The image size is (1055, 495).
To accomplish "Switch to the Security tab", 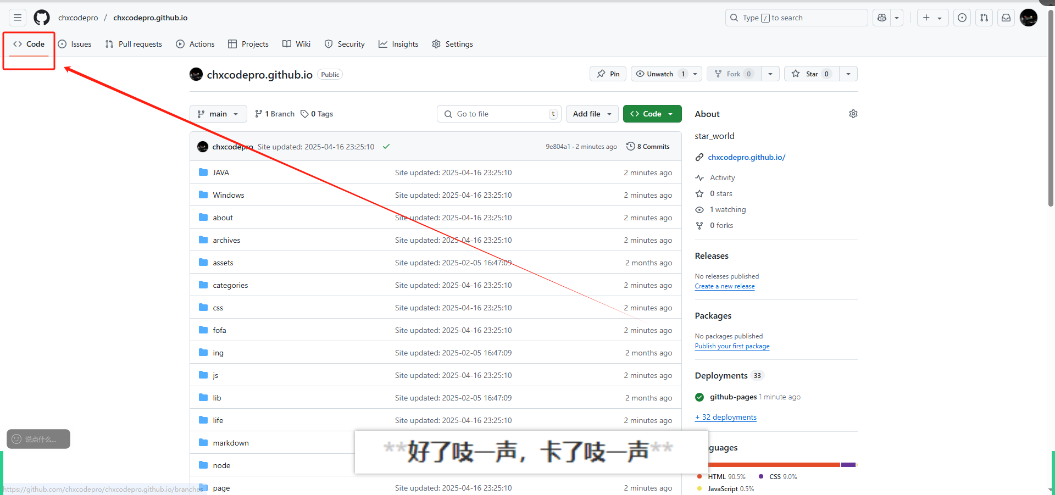I will (x=345, y=44).
